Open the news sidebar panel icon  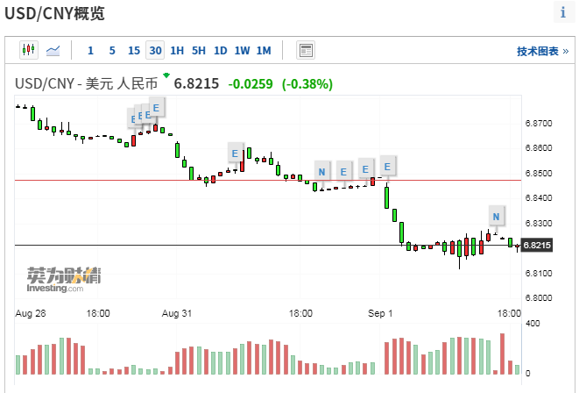click(306, 50)
